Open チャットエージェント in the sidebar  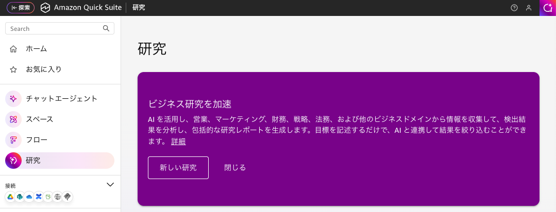(60, 99)
